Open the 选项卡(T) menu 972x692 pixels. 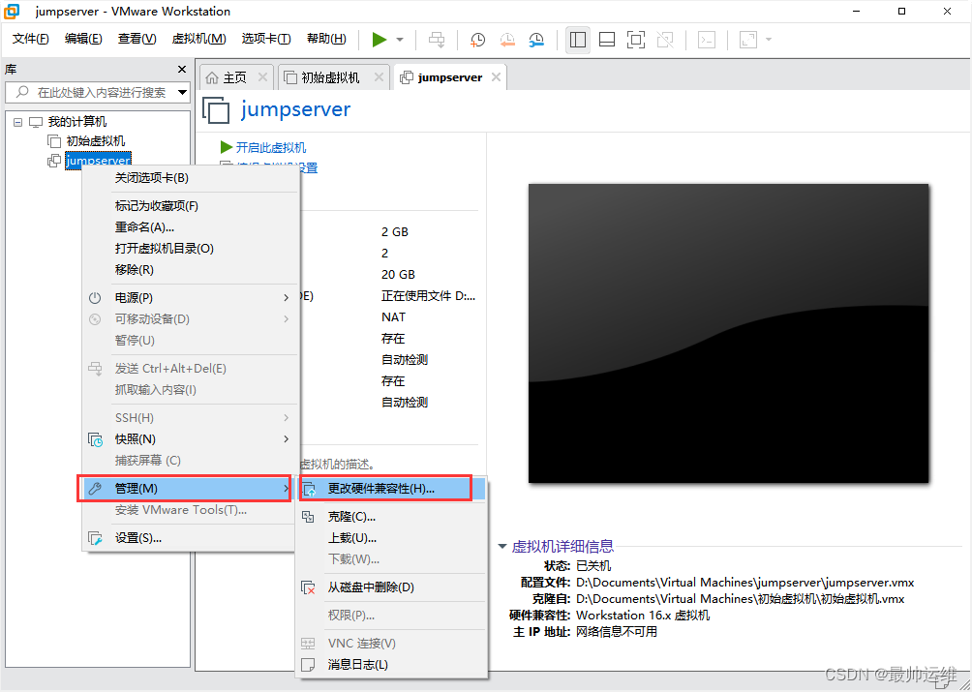[x=266, y=39]
